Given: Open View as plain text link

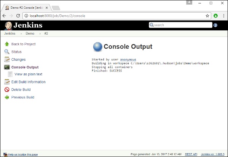Looking at the screenshot, I should point(28,74).
